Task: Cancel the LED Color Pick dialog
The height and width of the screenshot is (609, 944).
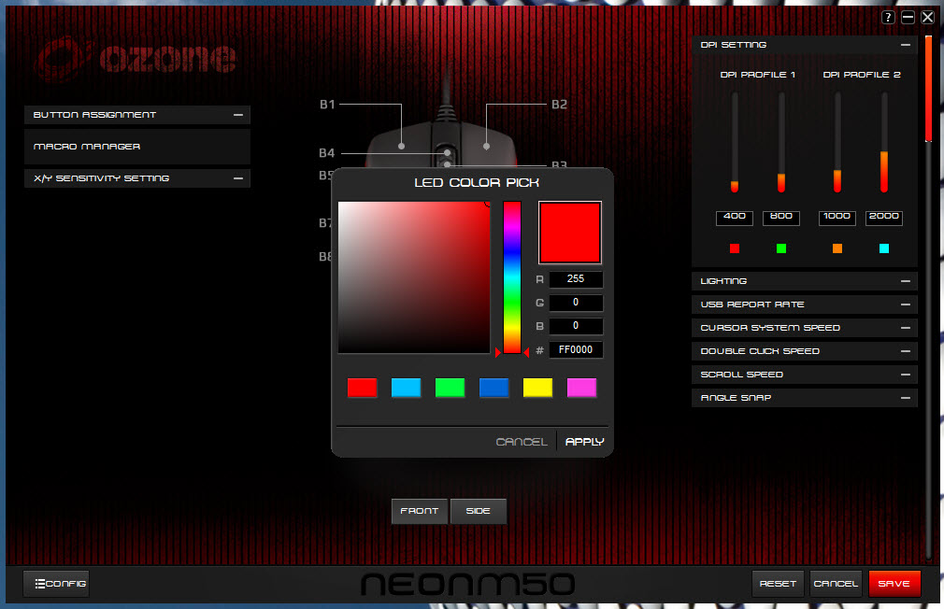Action: [522, 442]
